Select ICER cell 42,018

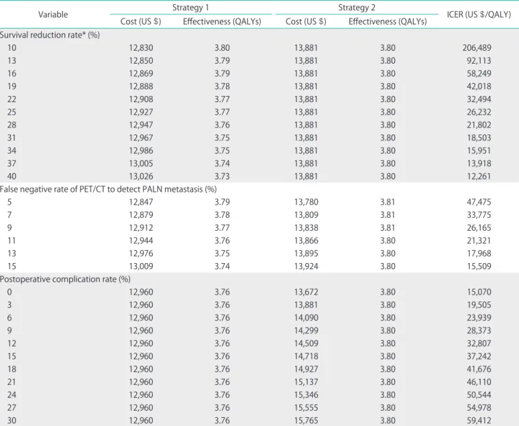point(479,86)
